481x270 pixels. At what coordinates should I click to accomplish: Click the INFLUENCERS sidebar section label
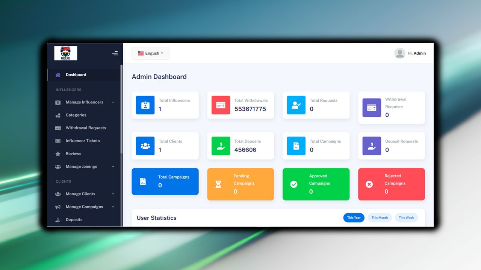68,90
